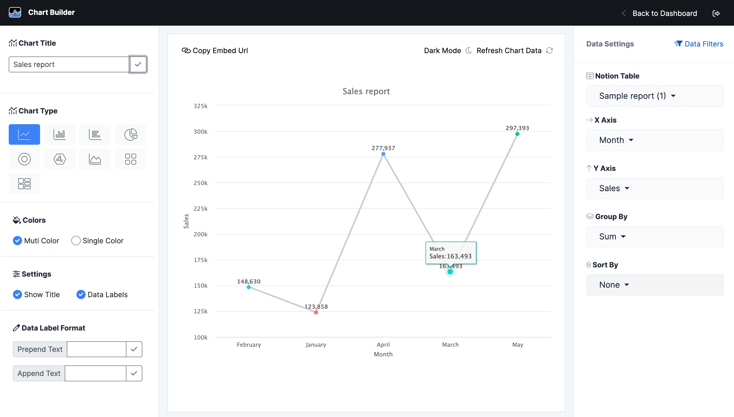
Task: Click Copy Embed Url button
Action: click(215, 50)
